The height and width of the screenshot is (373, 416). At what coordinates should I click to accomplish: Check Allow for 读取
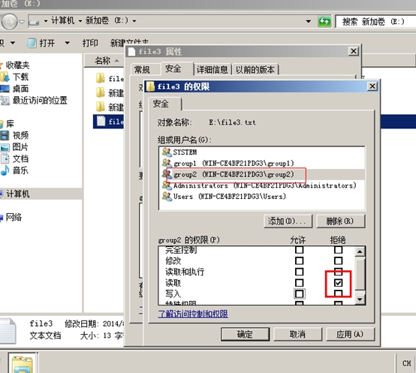(x=300, y=283)
